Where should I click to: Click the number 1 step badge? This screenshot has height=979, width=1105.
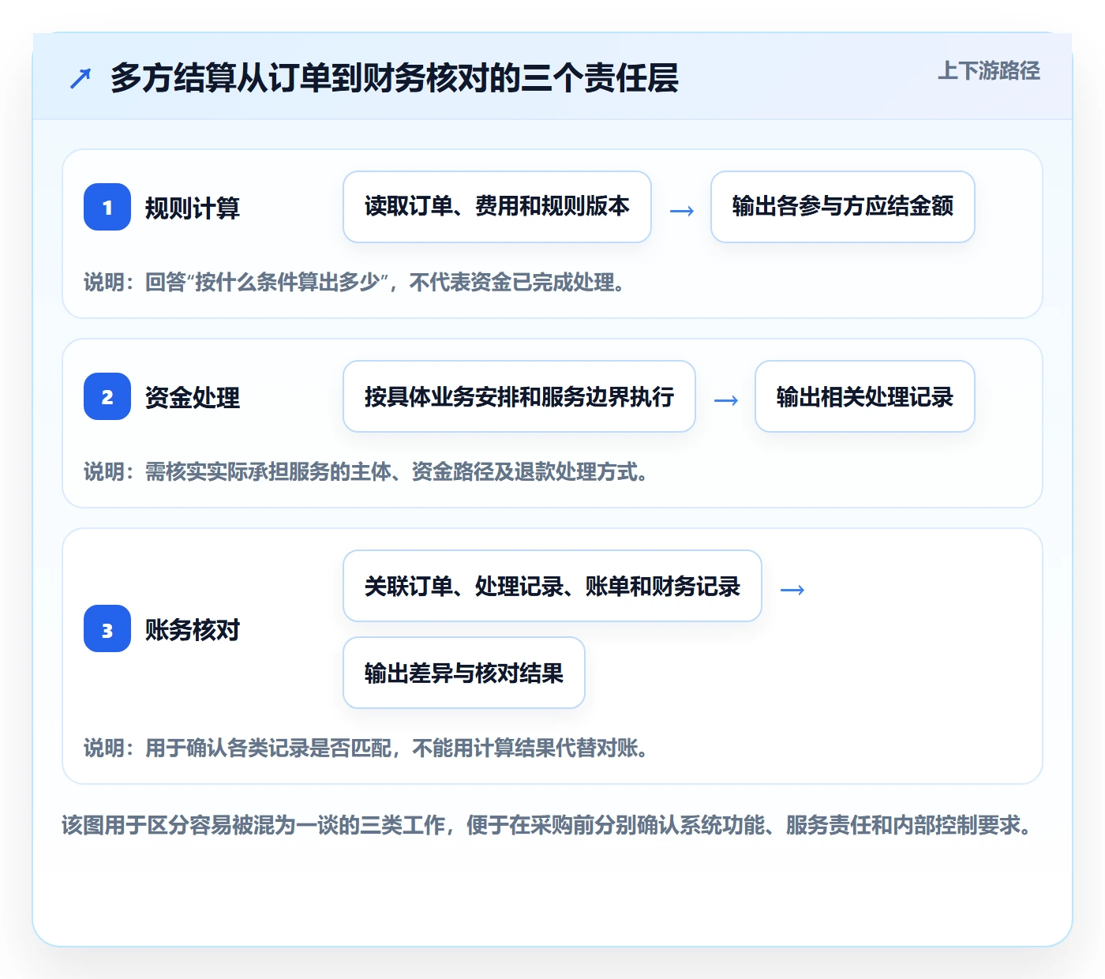(x=107, y=207)
